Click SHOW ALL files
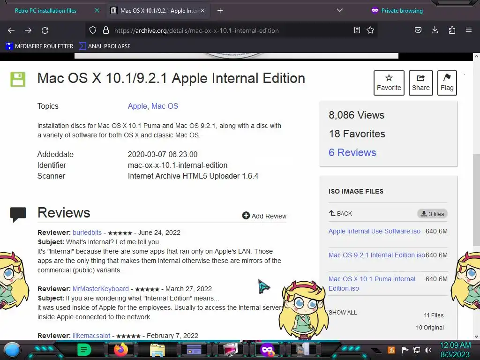This screenshot has height=360, width=480. (343, 313)
